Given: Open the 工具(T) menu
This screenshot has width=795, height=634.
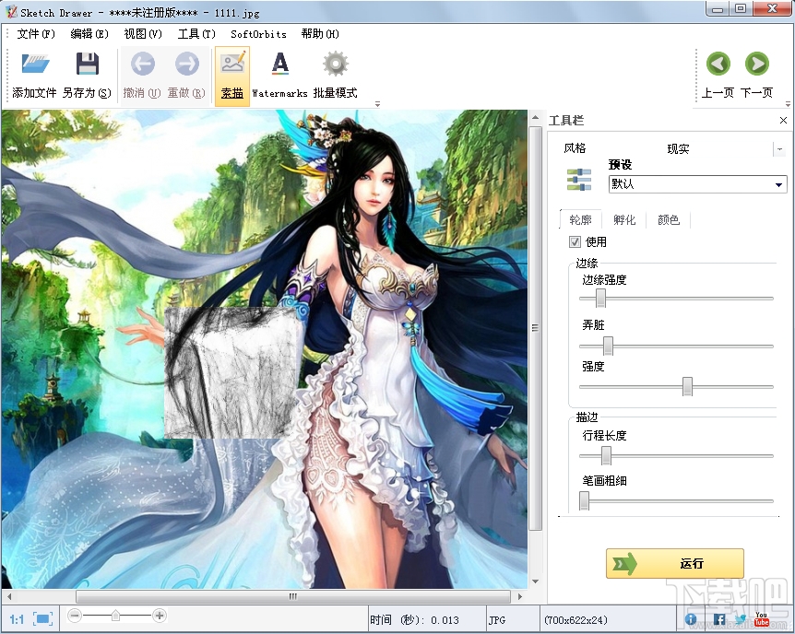Looking at the screenshot, I should pyautogui.click(x=196, y=34).
